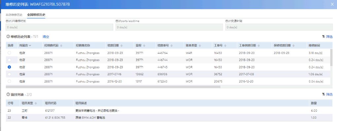337x131 pixels.
Task: Click the mileage cell 13662
Action: 140,74
